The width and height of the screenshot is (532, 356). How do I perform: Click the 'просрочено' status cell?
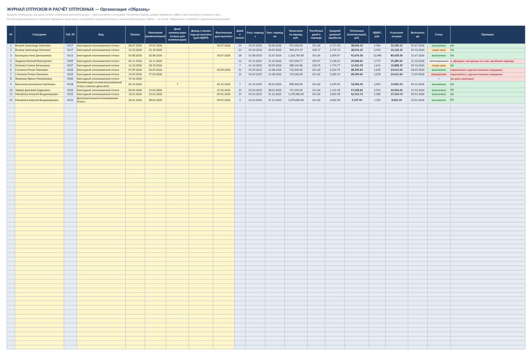pyautogui.click(x=439, y=74)
